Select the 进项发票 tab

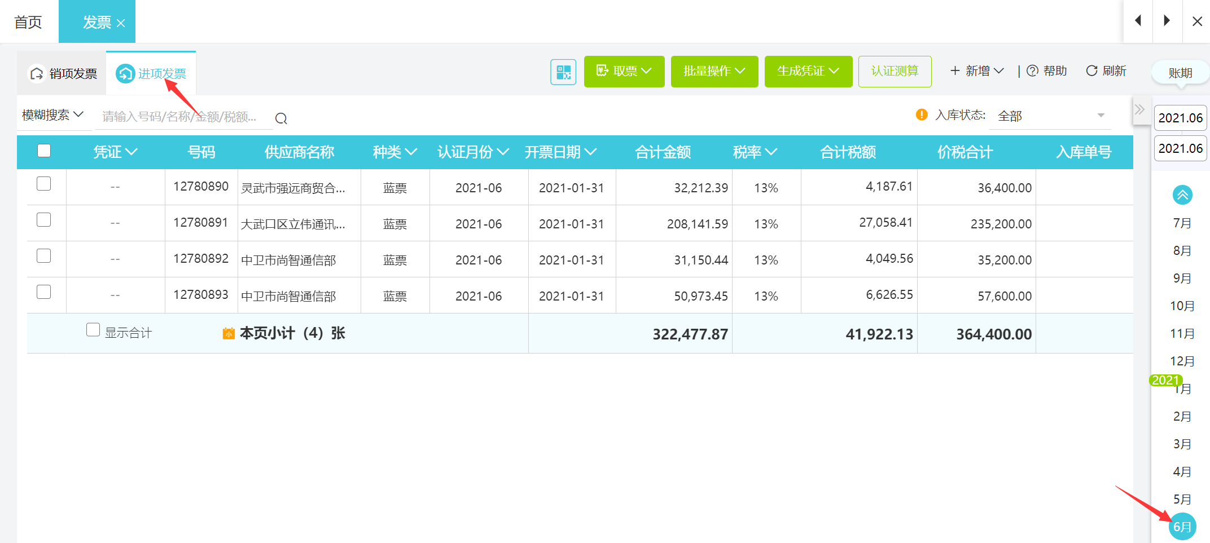(151, 73)
